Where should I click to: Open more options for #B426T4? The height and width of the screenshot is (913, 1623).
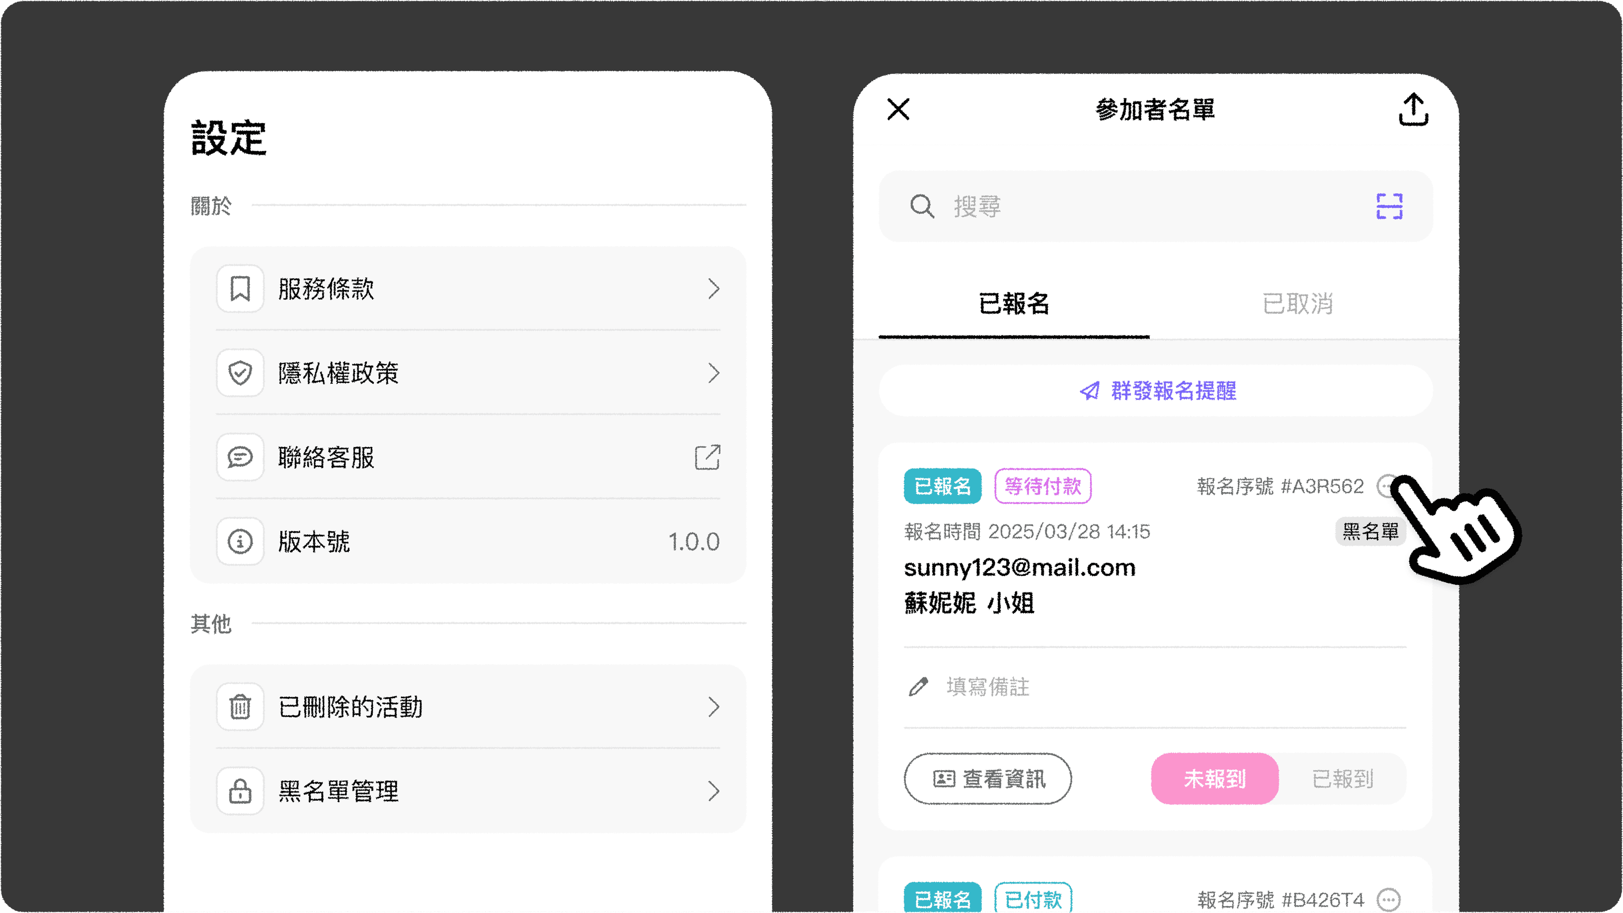[x=1388, y=899]
